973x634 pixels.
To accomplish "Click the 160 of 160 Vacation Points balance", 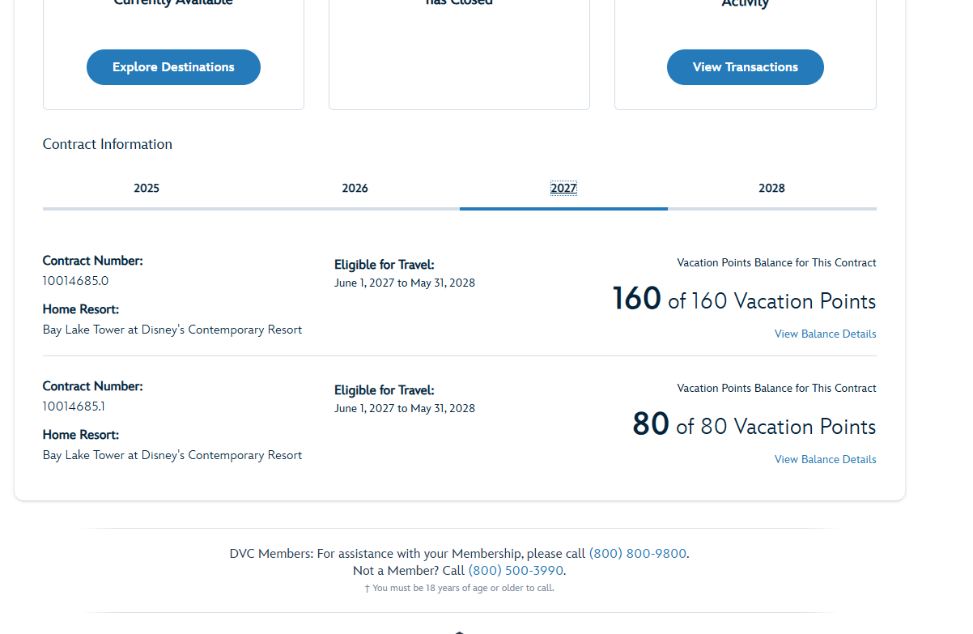I will point(743,300).
